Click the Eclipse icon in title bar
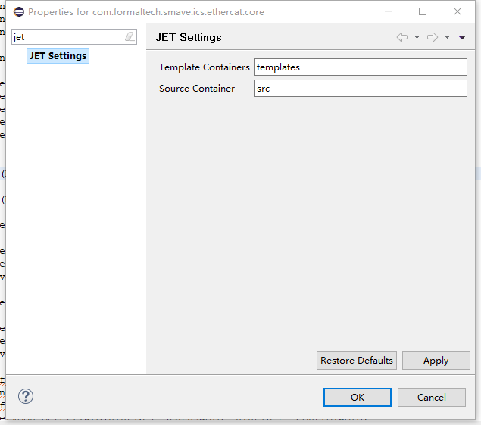This screenshot has width=481, height=425. click(19, 12)
